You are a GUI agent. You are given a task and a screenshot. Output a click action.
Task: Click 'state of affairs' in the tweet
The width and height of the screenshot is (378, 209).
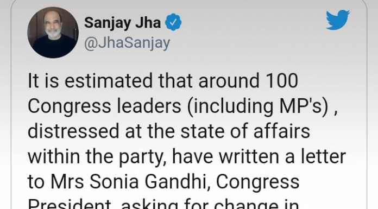point(245,131)
